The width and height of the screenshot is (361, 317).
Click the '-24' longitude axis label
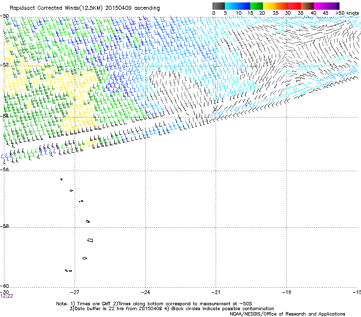click(x=145, y=292)
